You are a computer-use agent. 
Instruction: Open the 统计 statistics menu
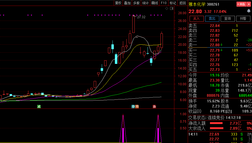146,3
